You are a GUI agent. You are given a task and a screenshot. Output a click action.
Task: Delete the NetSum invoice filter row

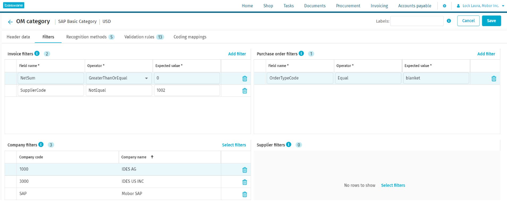244,79
